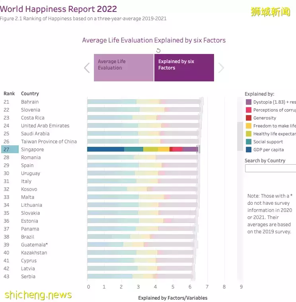Click the Healthy life expectancy legend swatch

tap(249, 134)
